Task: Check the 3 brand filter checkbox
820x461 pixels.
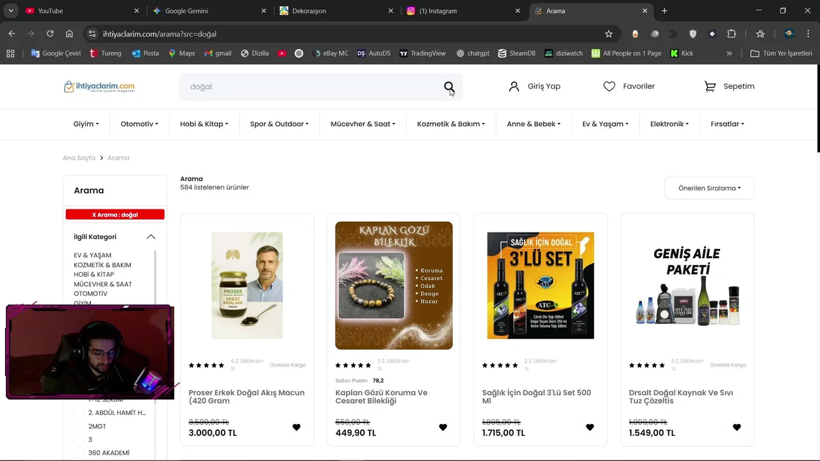Action: tap(79, 439)
